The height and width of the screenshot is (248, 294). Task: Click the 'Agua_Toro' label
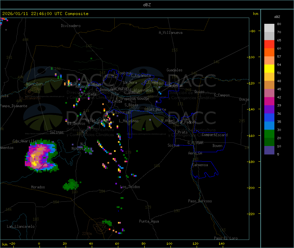[x=35, y=84]
